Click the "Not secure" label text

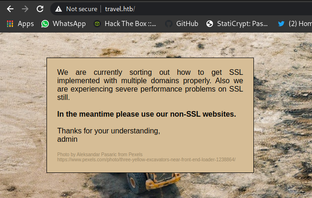tap(81, 9)
